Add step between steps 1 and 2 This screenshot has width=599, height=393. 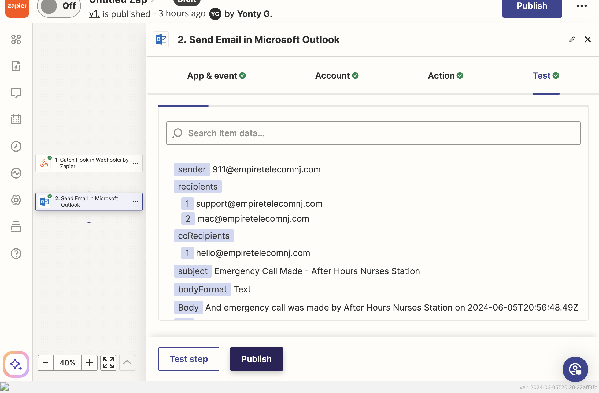coord(89,184)
